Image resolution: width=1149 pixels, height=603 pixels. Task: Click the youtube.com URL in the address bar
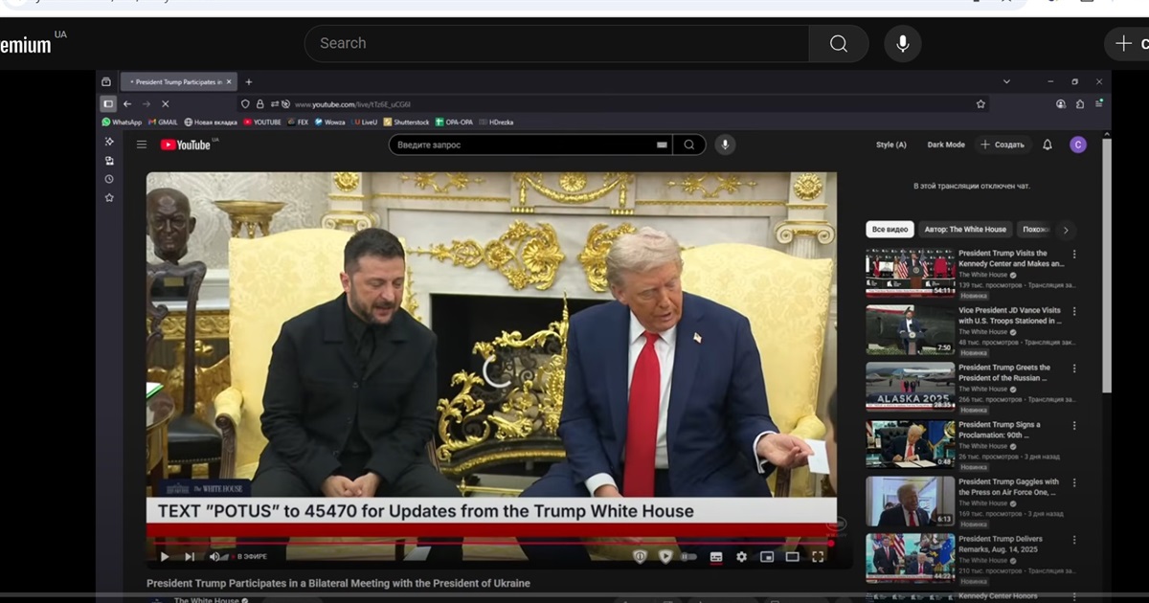[x=352, y=104]
